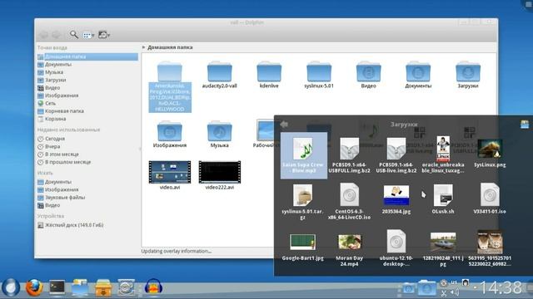Click the 14:38 clock on the panel
Image resolution: width=533 pixels, height=299 pixels.
(500, 288)
